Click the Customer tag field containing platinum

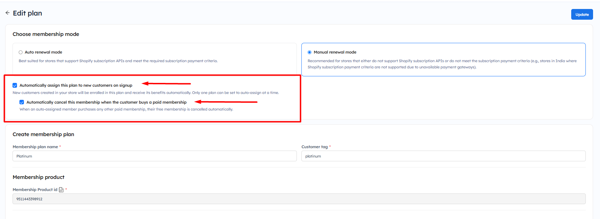coord(444,156)
